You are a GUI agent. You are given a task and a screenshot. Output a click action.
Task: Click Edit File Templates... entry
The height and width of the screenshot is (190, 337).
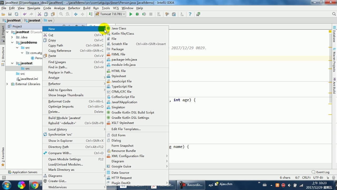click(x=137, y=129)
